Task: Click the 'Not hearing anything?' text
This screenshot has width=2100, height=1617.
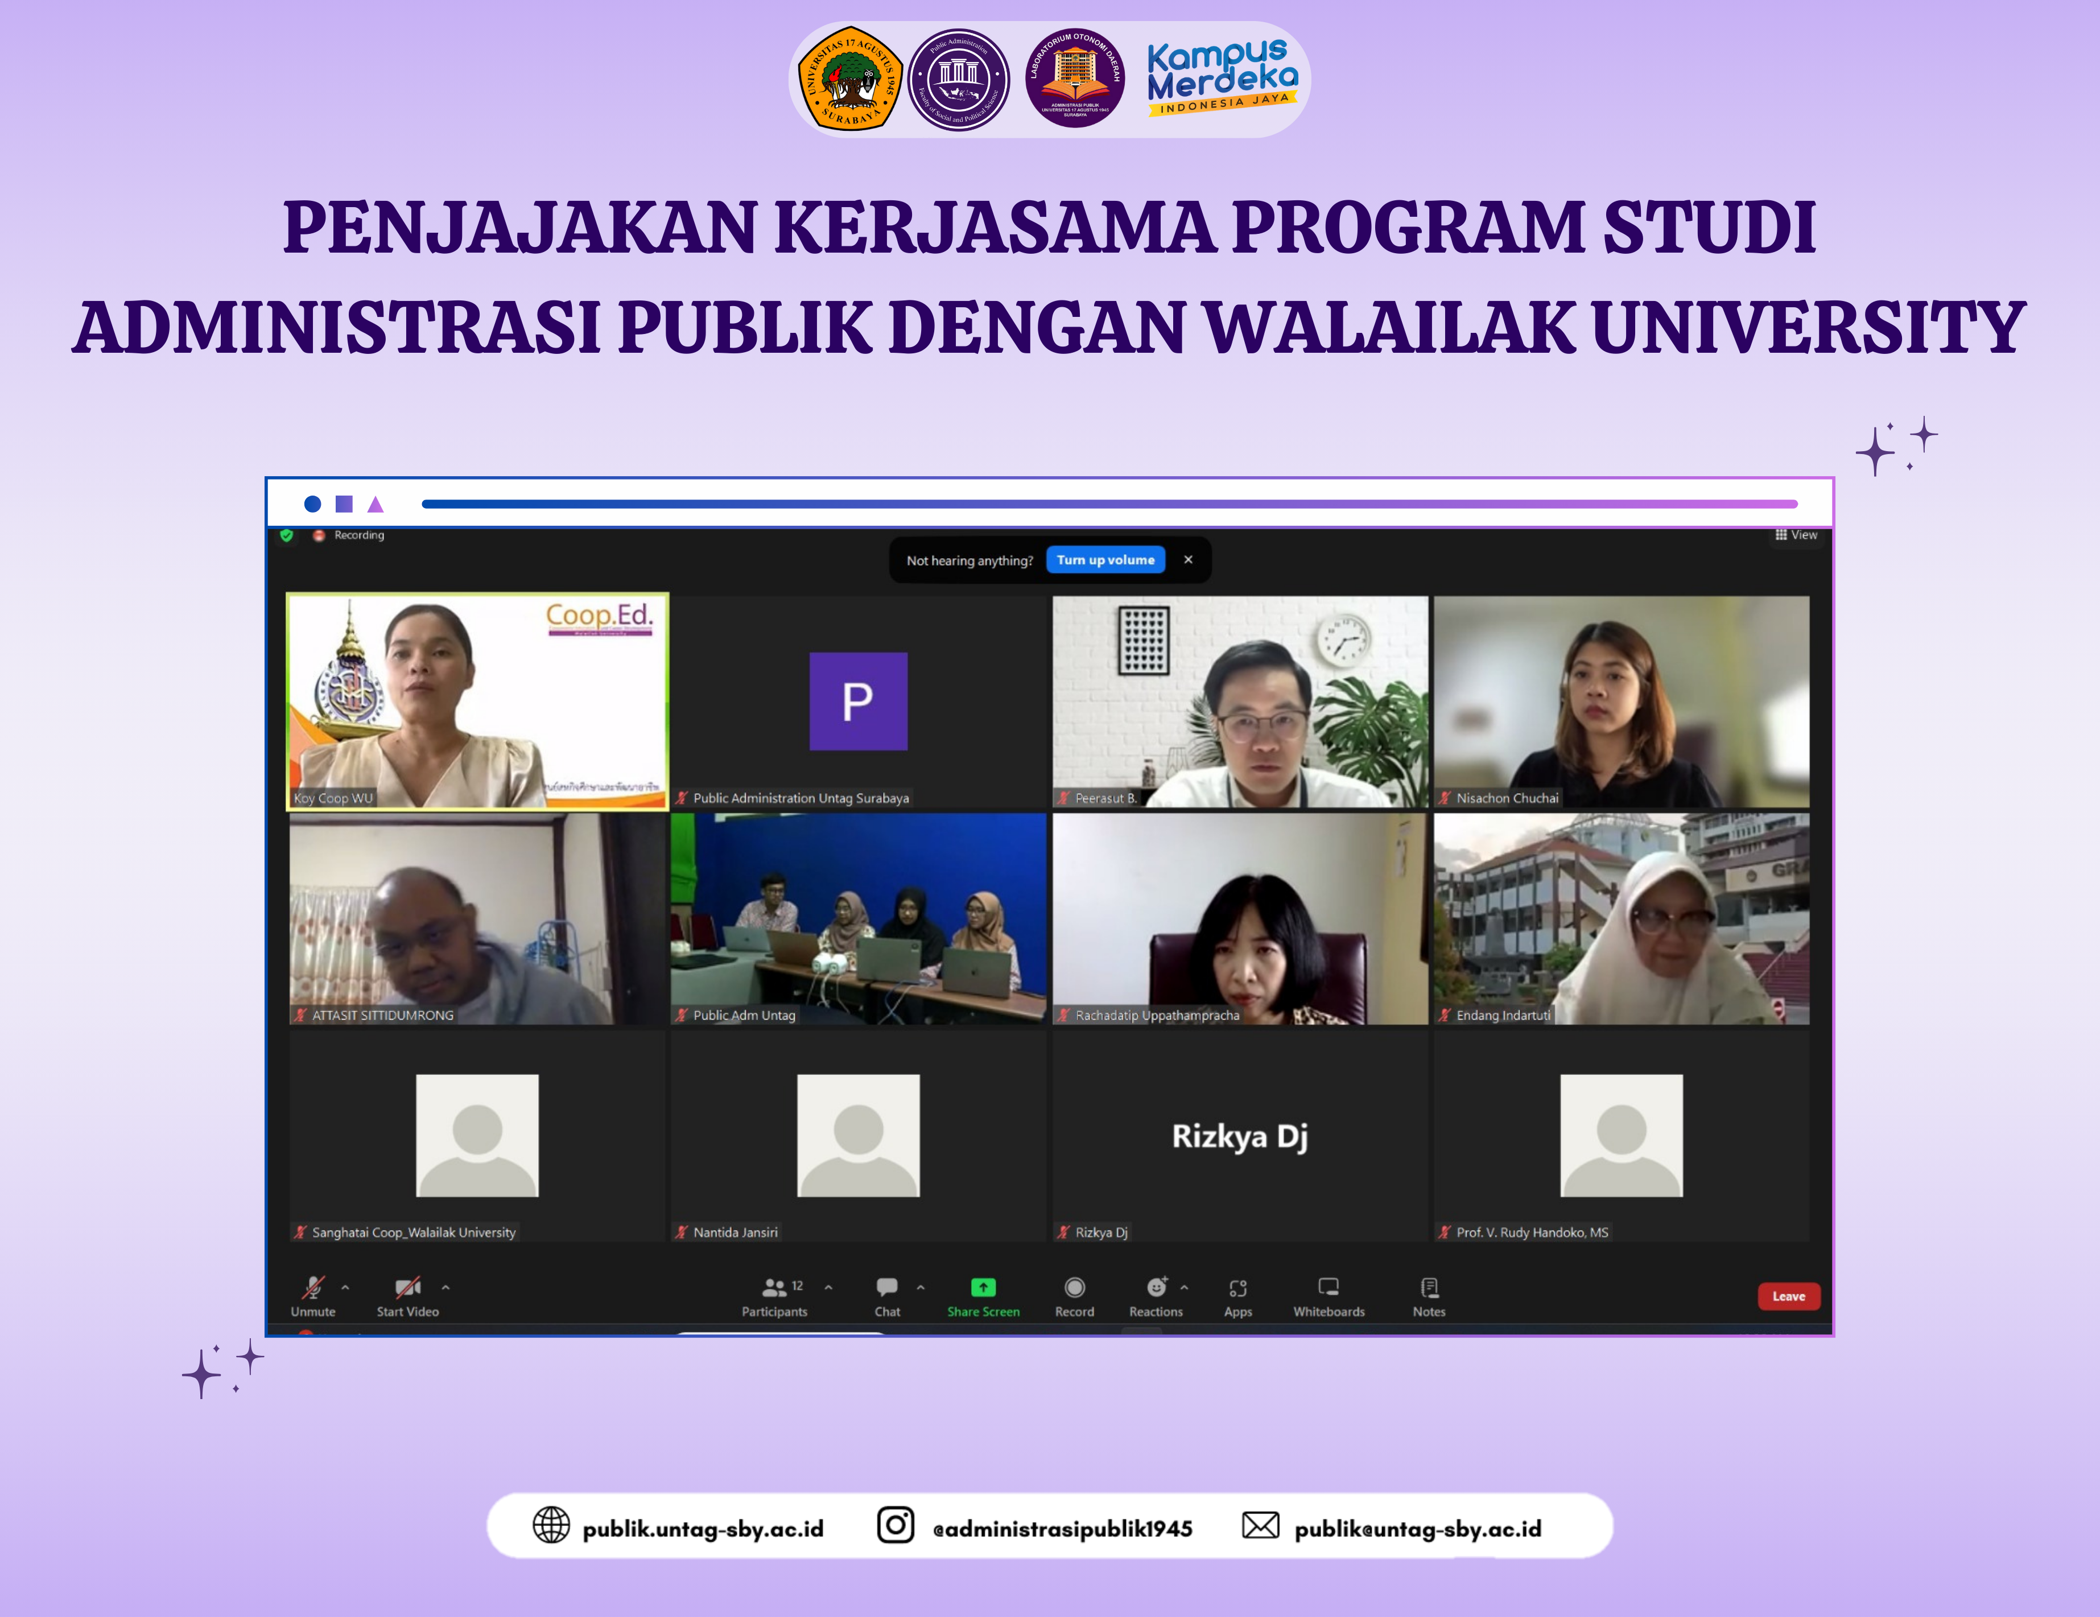Action: (x=969, y=560)
